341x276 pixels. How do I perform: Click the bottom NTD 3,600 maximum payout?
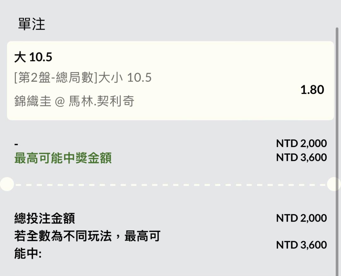pyautogui.click(x=301, y=245)
